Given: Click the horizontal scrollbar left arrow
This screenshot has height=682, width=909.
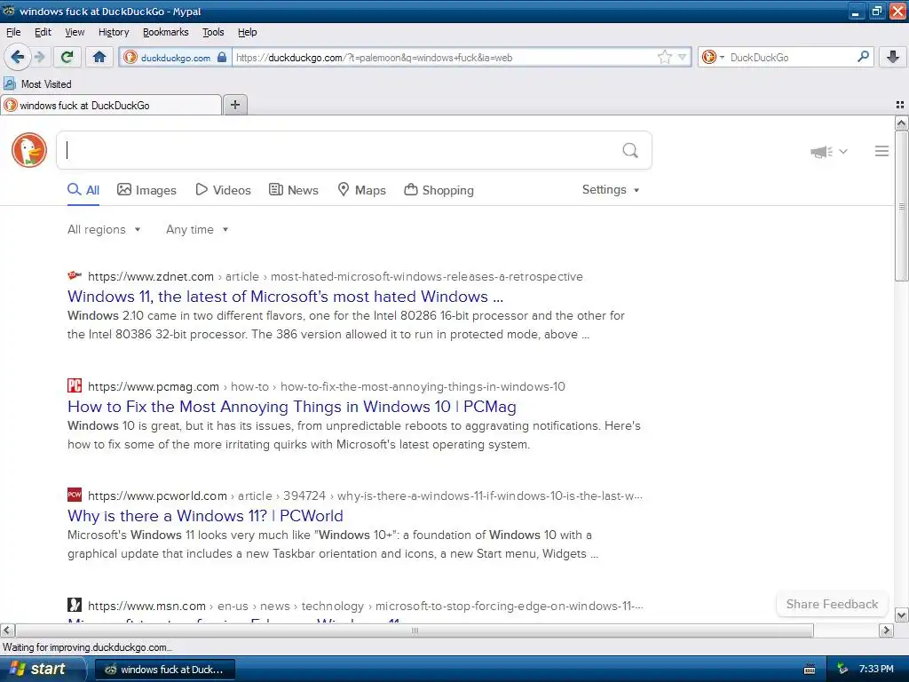Looking at the screenshot, I should point(7,630).
